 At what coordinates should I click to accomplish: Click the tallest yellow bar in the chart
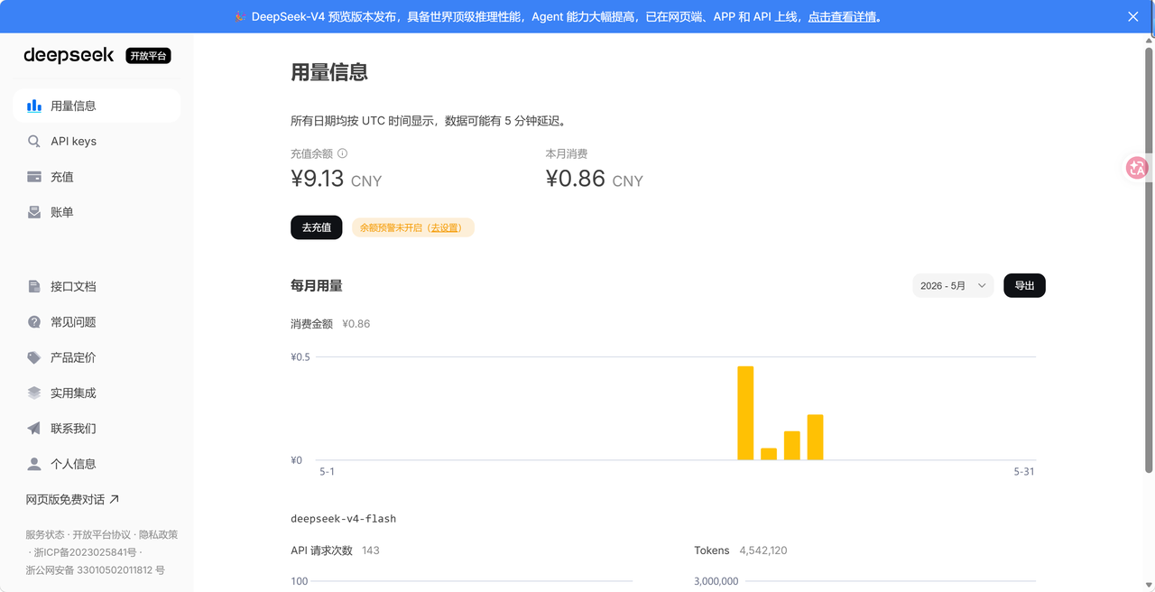tap(745, 413)
